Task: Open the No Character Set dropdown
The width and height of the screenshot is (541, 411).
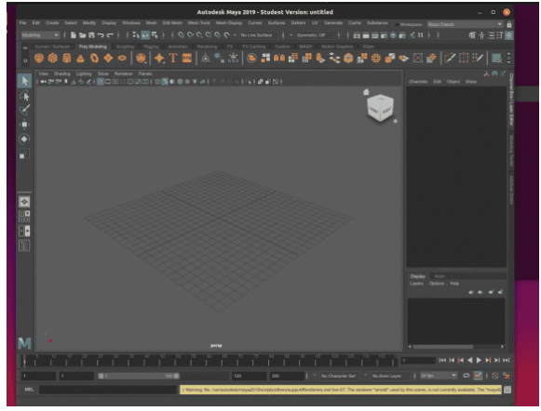Action: pos(338,376)
